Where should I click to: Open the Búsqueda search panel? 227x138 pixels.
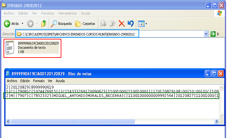(x=62, y=24)
